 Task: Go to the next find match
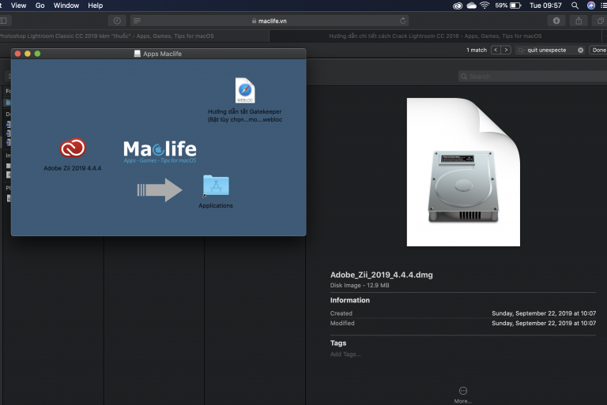(x=506, y=50)
